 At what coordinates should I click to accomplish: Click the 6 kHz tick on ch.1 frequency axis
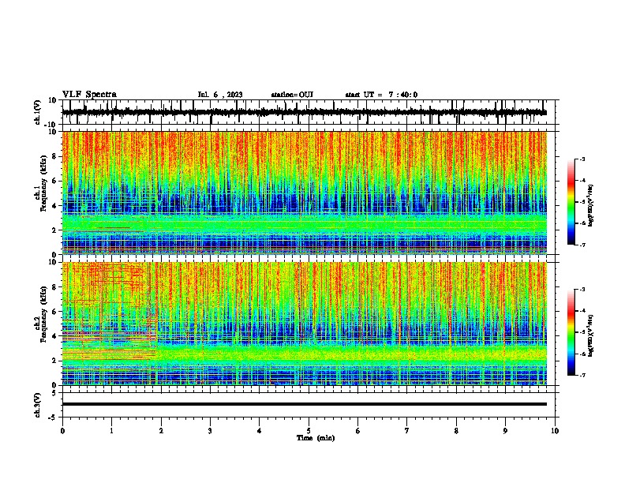55,181
